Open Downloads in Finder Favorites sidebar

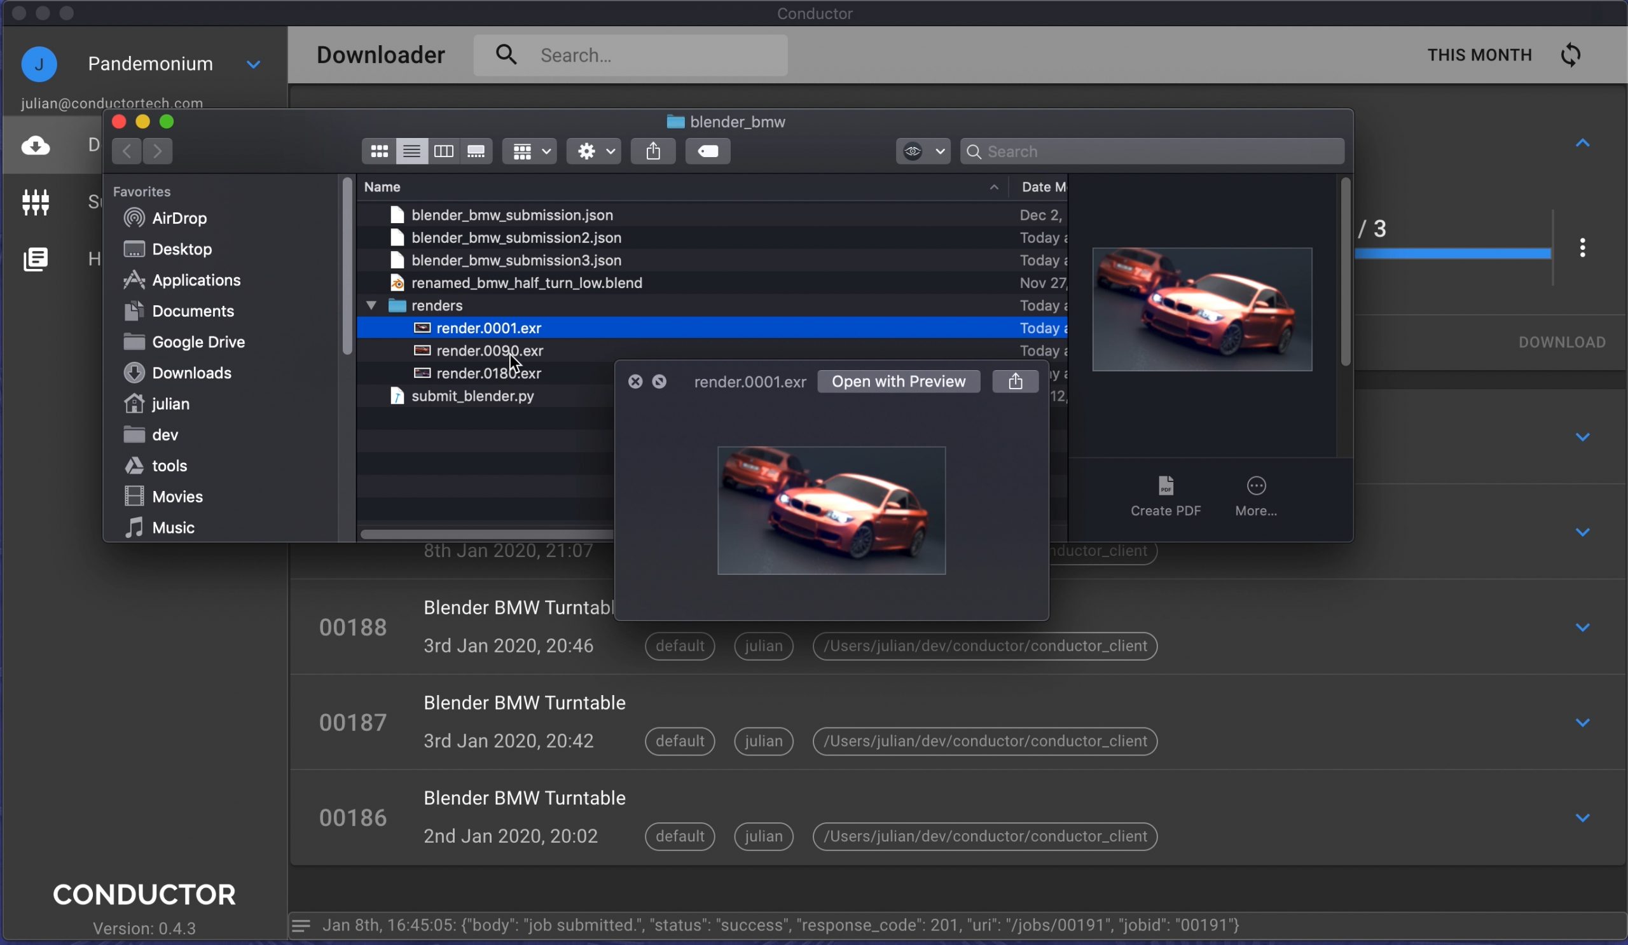click(x=191, y=373)
